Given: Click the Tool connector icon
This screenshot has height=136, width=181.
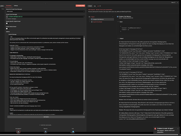Looking at the screenshot, I should [73, 131].
